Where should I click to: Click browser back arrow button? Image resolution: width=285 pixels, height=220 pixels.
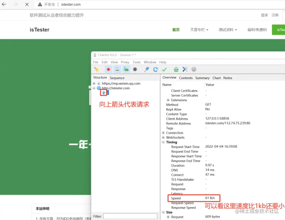[x=4, y=4]
